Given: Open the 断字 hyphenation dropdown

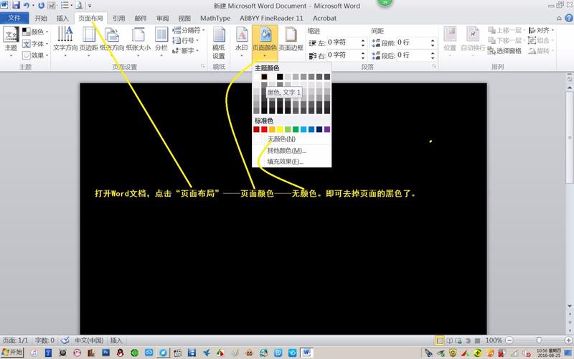Looking at the screenshot, I should [186, 50].
